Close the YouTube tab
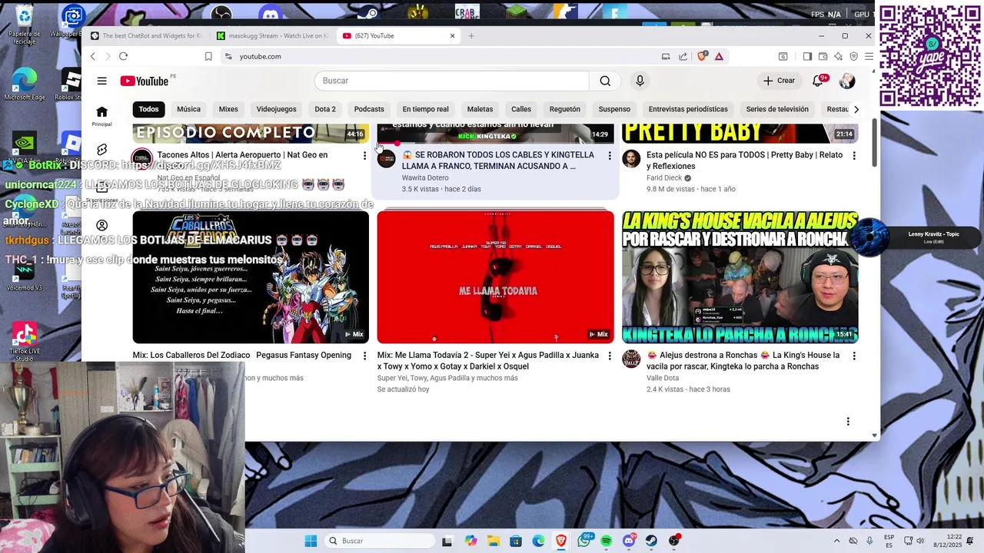This screenshot has width=984, height=553. [x=452, y=36]
